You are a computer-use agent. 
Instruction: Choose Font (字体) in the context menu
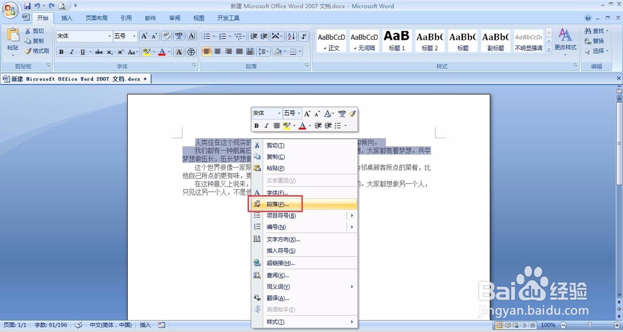coord(305,192)
